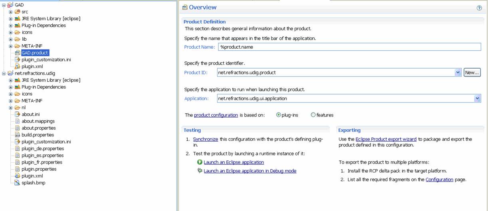
Task: Click the Application label link
Action: (196, 98)
